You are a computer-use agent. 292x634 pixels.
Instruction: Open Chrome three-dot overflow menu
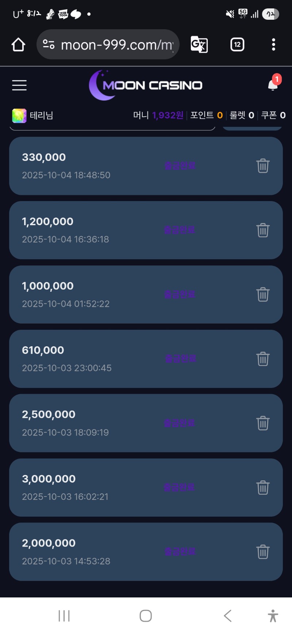click(x=273, y=45)
